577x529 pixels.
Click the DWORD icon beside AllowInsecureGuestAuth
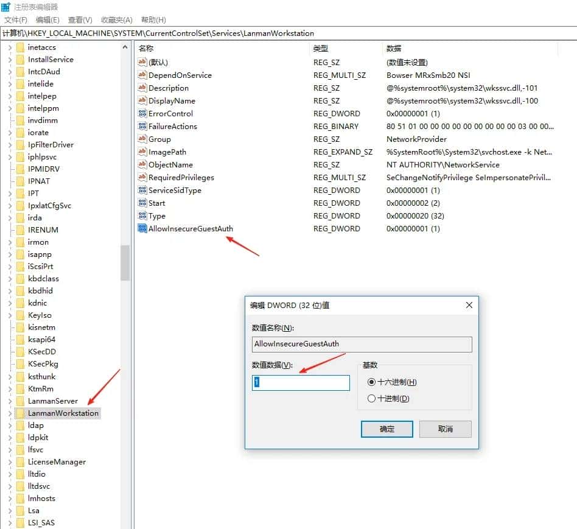pos(142,228)
